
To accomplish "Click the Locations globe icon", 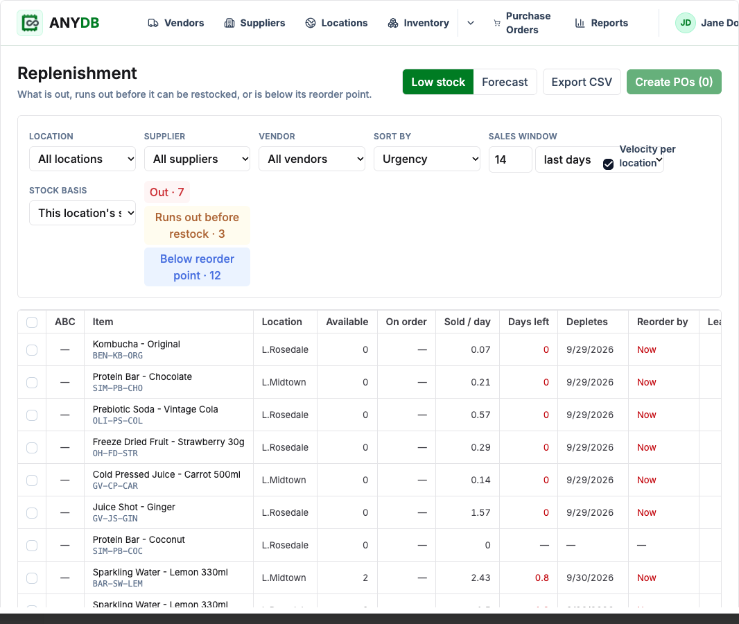I will (x=310, y=23).
